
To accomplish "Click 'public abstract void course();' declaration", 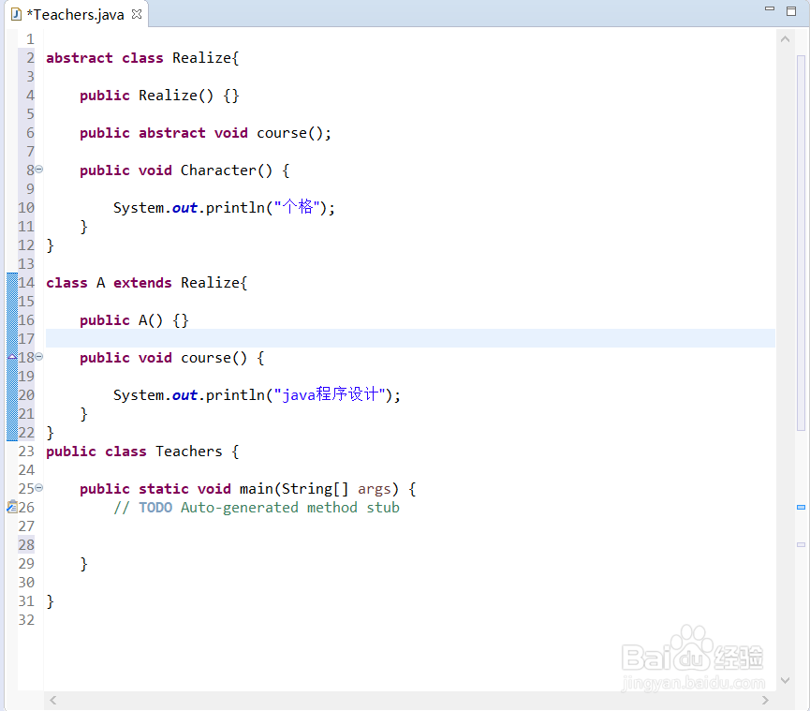I will click(206, 133).
